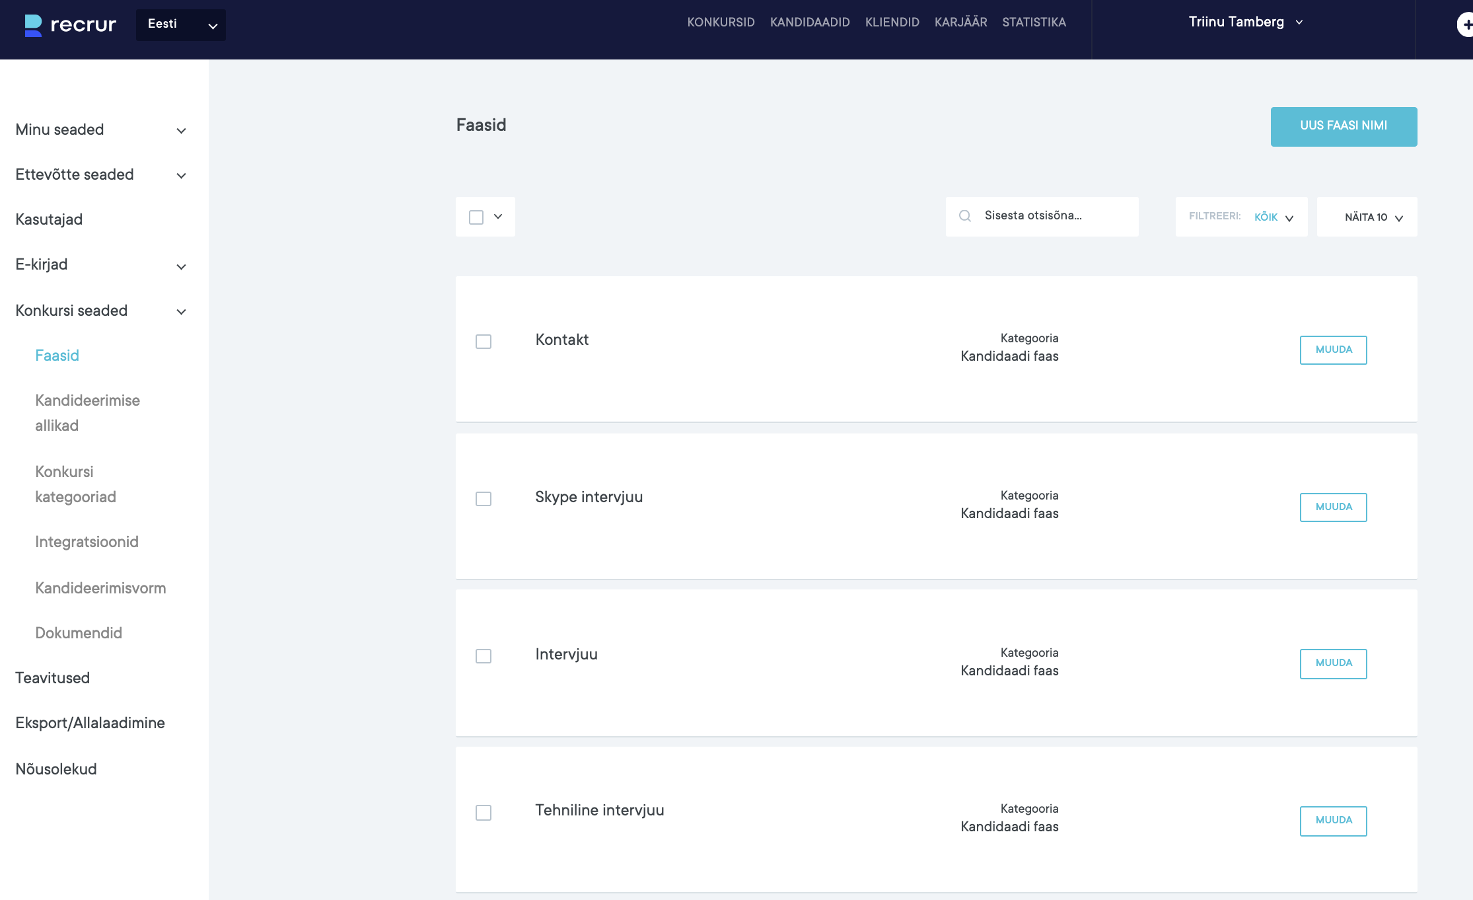The image size is (1473, 900).
Task: Click the recrur logo icon
Action: coord(33,25)
